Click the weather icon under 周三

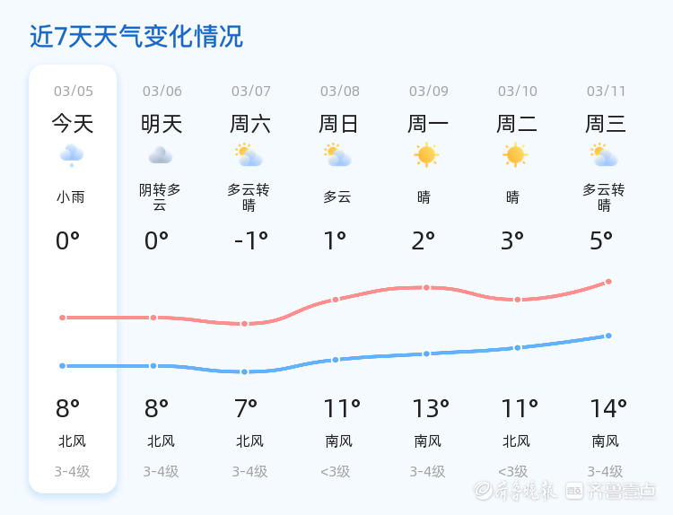[604, 155]
